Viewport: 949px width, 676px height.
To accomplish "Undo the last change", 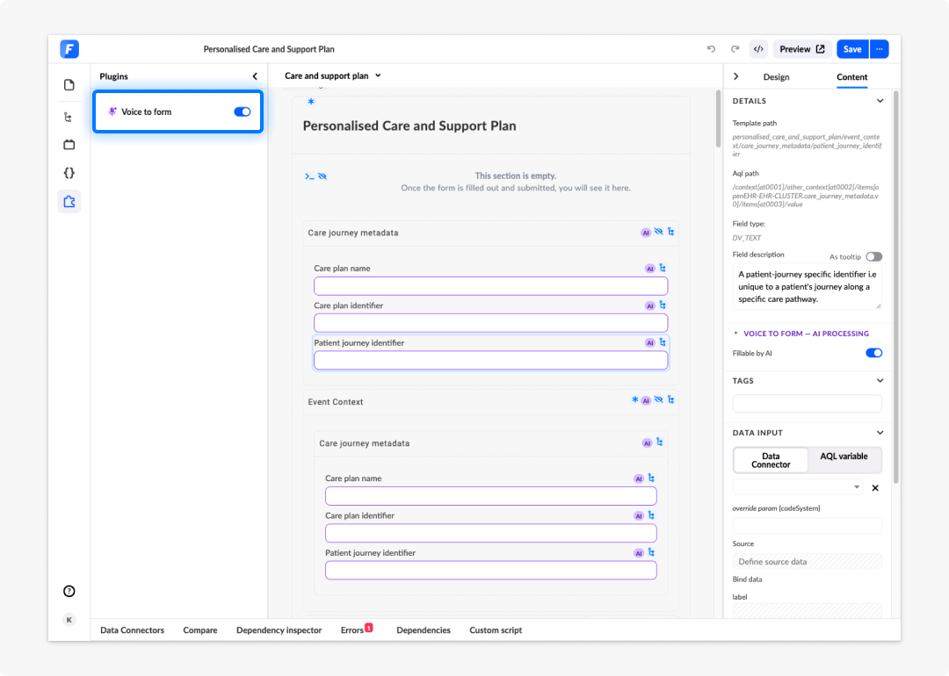I will [x=711, y=49].
